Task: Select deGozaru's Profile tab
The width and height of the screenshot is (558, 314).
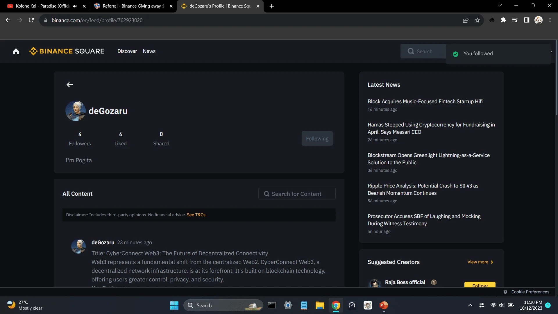Action: tap(220, 6)
